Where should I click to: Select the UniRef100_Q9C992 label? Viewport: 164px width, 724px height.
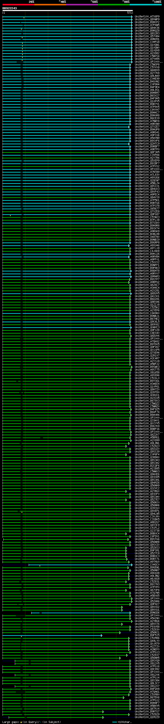coord(147,670)
